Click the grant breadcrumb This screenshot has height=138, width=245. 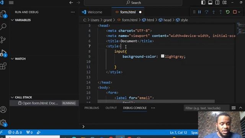point(108,20)
